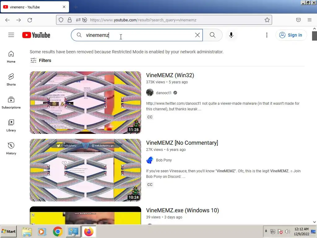
Task: Save to Pocket icon
Action: [298, 20]
